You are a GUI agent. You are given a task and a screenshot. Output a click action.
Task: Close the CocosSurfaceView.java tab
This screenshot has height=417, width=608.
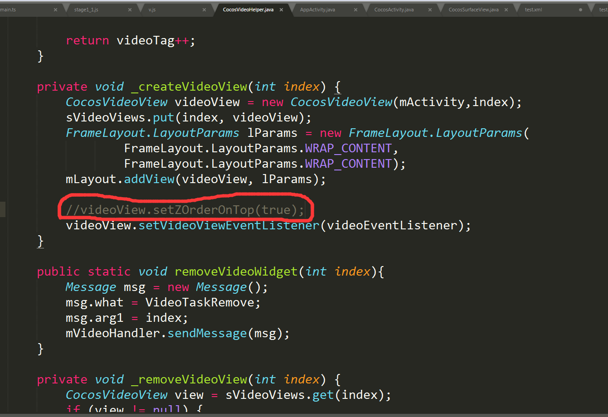[x=506, y=10]
